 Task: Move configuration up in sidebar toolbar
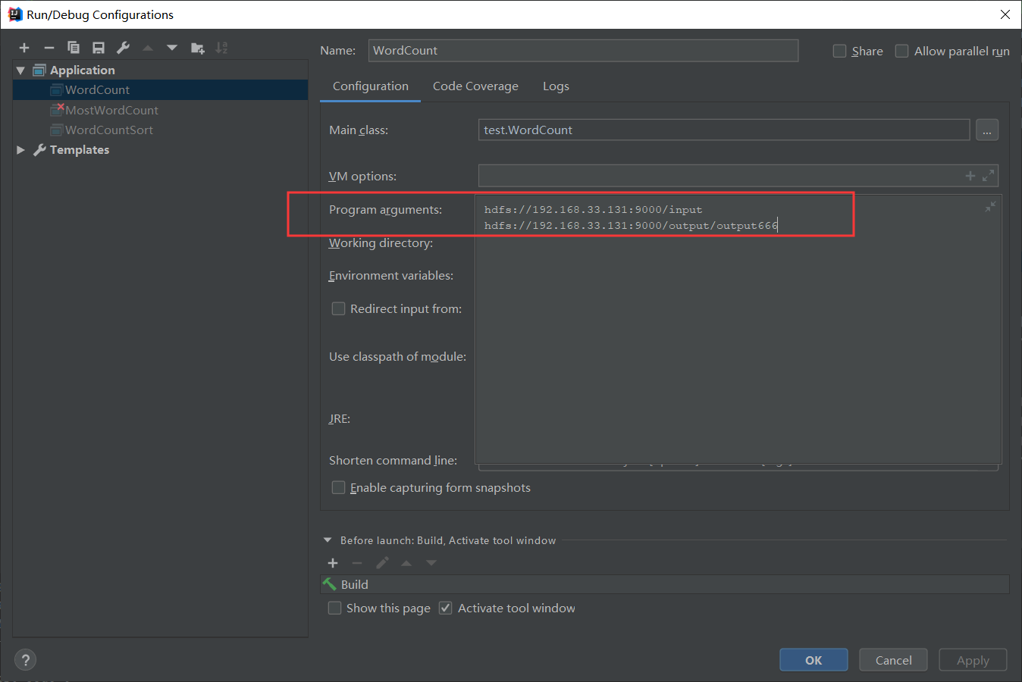pyautogui.click(x=148, y=48)
